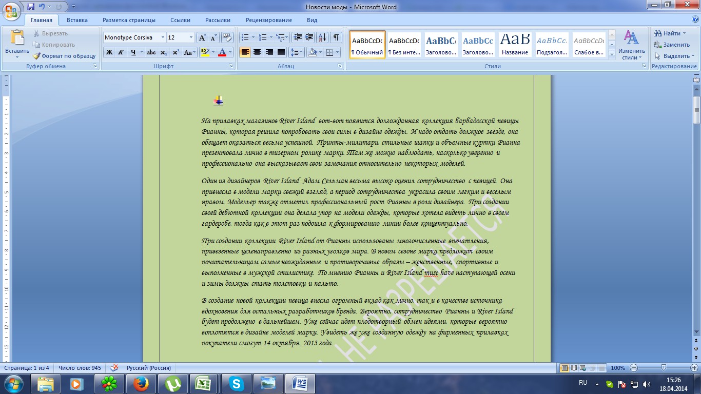Center the paragraph text
The height and width of the screenshot is (394, 701).
pyautogui.click(x=257, y=52)
